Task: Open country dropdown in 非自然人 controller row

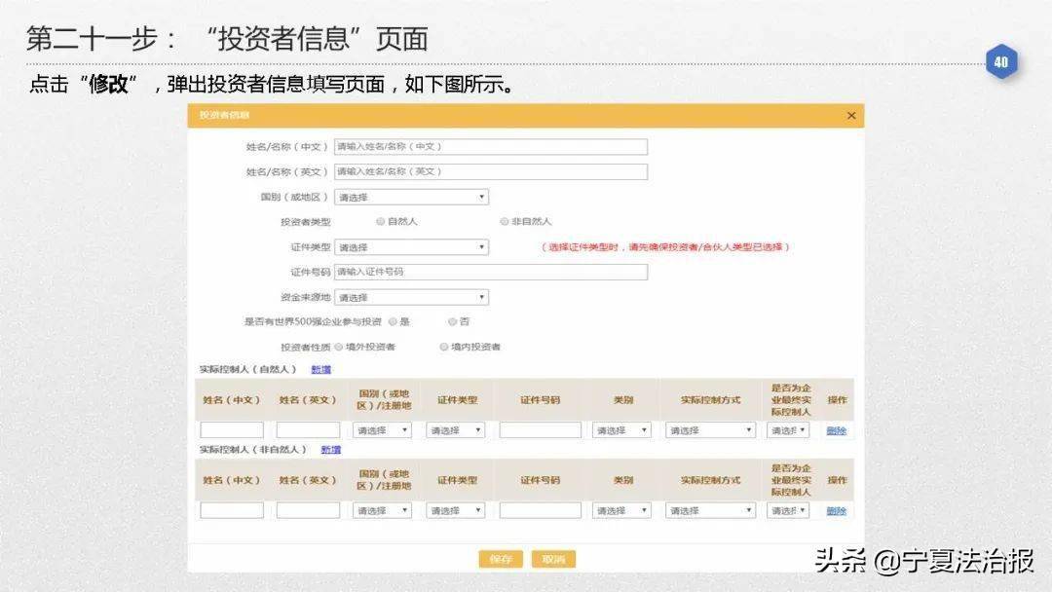Action: pyautogui.click(x=383, y=511)
